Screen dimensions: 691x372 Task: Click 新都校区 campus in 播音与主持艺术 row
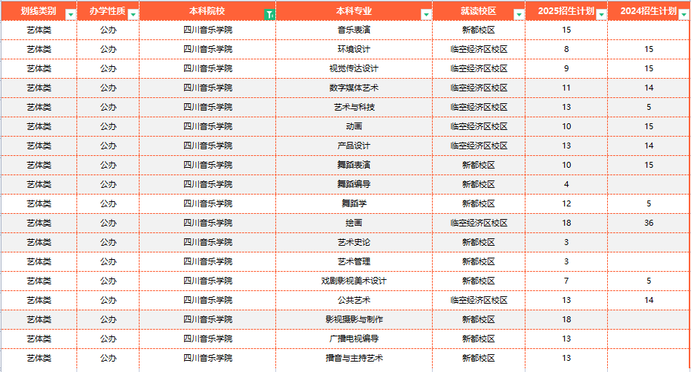pyautogui.click(x=479, y=359)
